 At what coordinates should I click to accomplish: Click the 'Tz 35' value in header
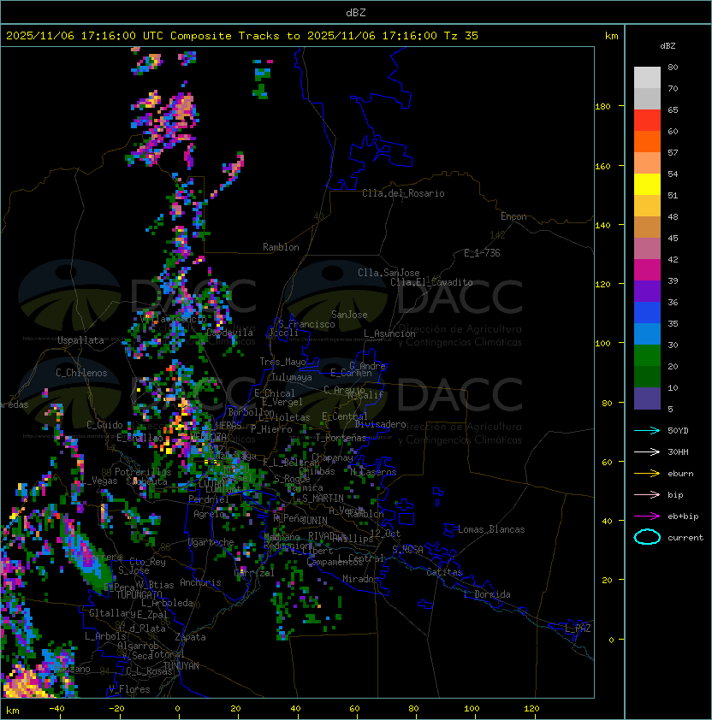[461, 36]
